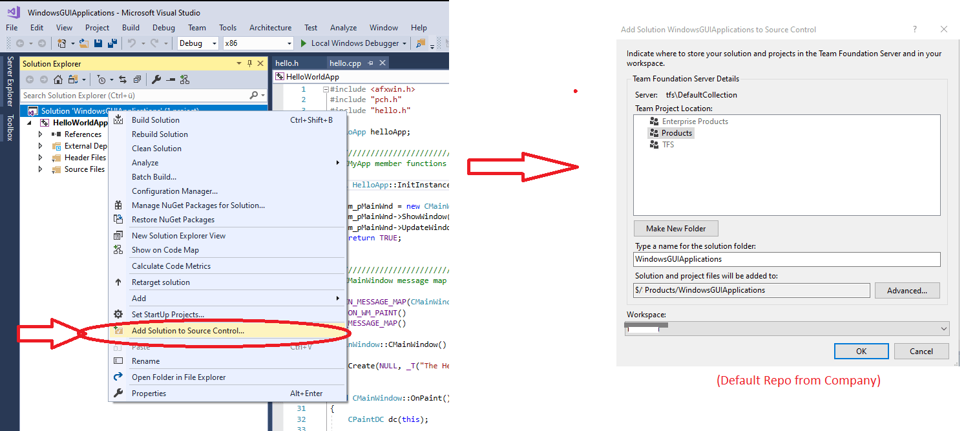Open the Local Windows Debugger dropdown arrow

(x=404, y=43)
